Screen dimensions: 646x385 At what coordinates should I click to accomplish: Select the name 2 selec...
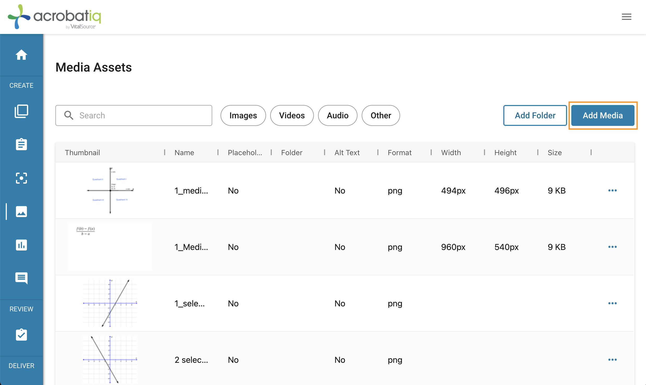click(191, 360)
